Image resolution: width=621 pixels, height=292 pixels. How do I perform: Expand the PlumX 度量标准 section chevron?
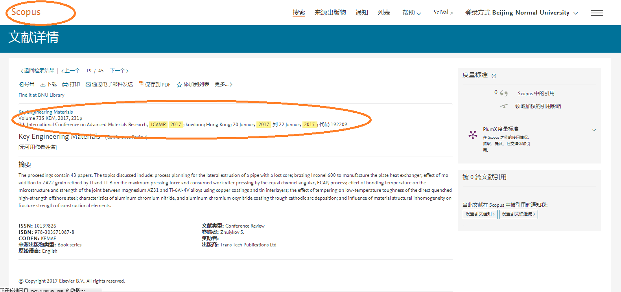coord(594,130)
